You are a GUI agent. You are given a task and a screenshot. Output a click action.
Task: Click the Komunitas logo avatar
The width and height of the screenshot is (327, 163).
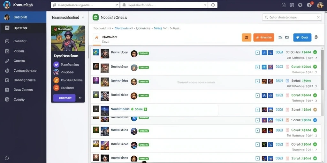(x=7, y=5)
